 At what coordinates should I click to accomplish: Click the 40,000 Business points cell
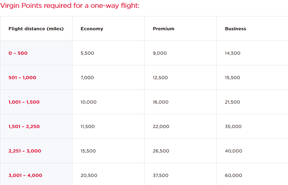click(233, 151)
